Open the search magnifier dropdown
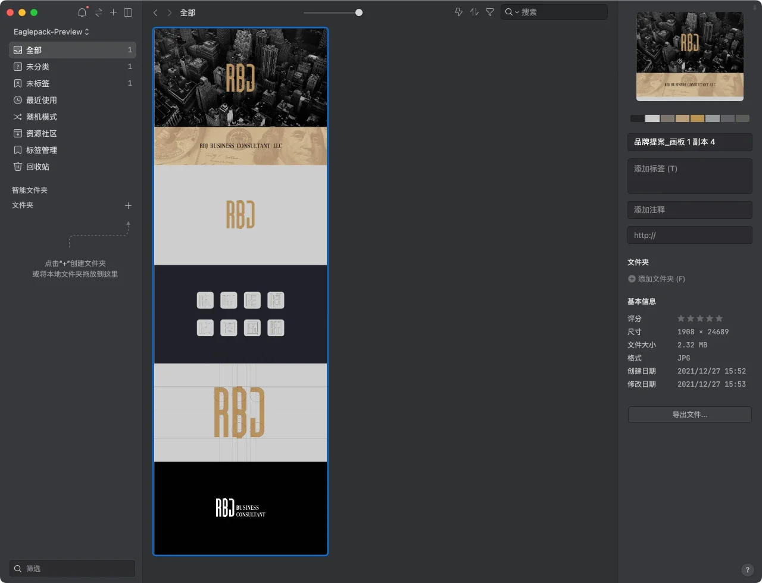This screenshot has width=762, height=583. [512, 12]
